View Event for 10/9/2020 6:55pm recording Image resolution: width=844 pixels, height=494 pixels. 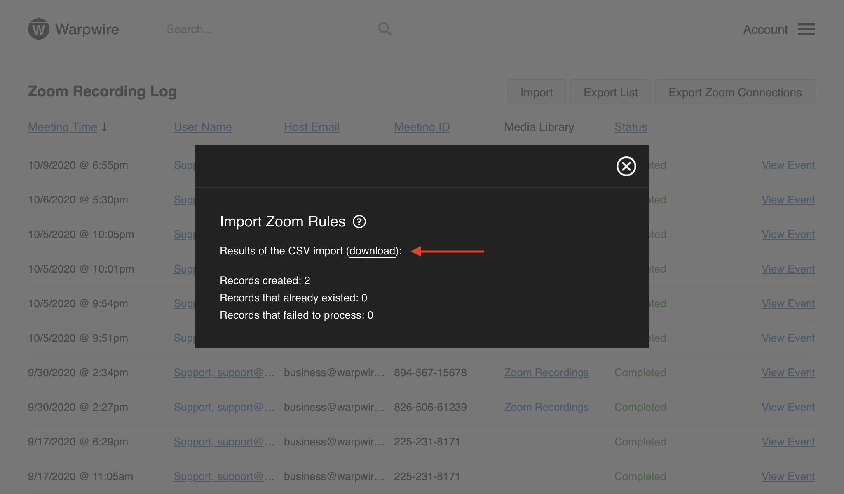pyautogui.click(x=788, y=165)
